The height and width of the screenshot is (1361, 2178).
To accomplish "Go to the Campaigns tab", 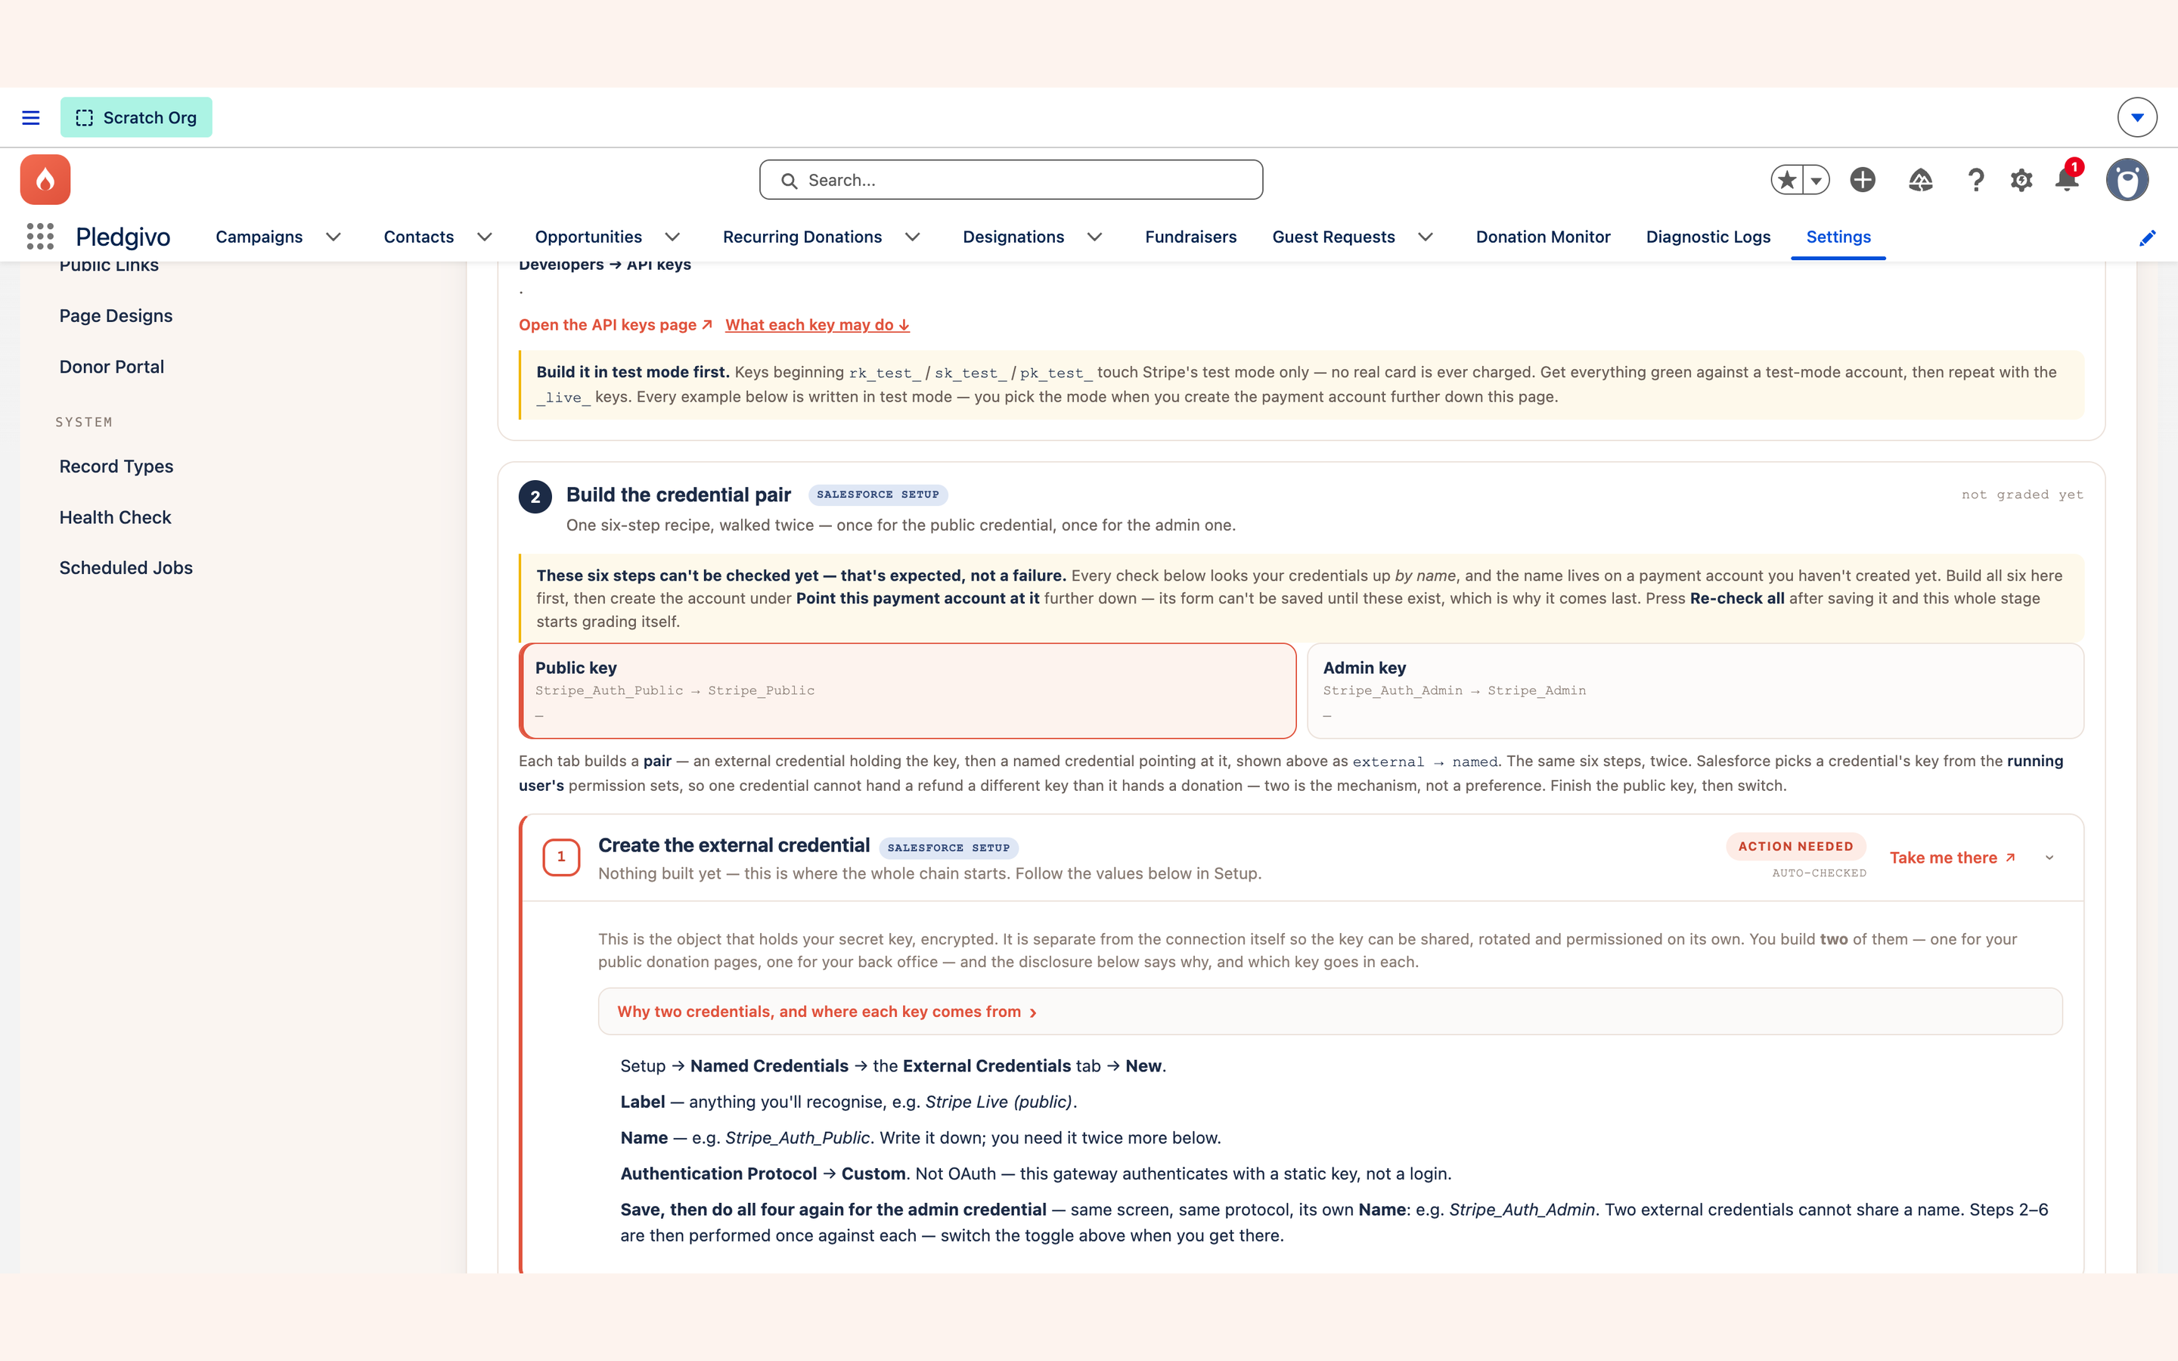I will tap(259, 237).
